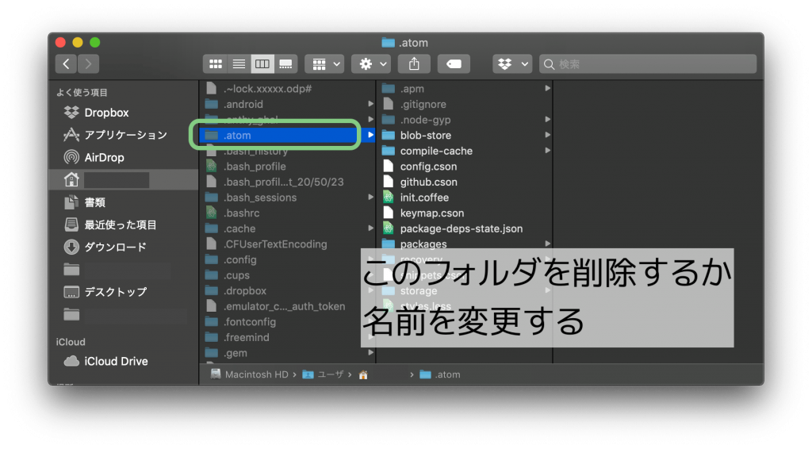
Task: Go forward with the right chevron button
Action: [89, 63]
